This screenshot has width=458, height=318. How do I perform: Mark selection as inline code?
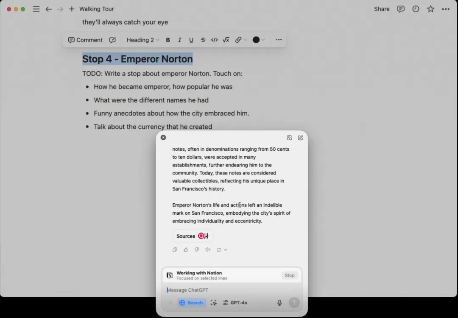coord(215,40)
